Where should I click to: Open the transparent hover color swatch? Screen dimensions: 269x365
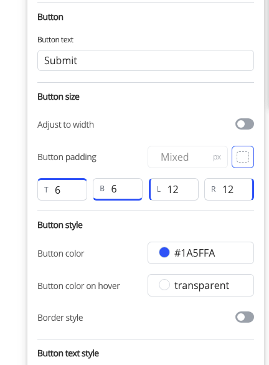click(164, 285)
